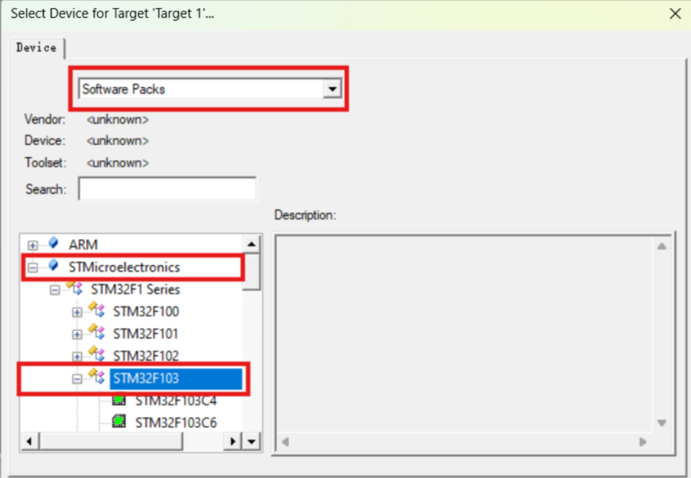
Task: Click the Description box scroll-up arrow
Action: [661, 246]
